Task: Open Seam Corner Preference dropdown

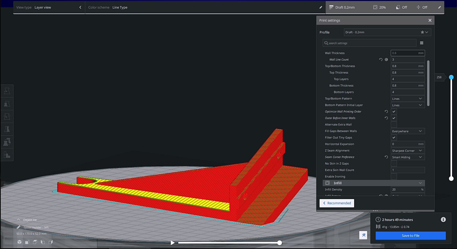Action: (x=408, y=157)
